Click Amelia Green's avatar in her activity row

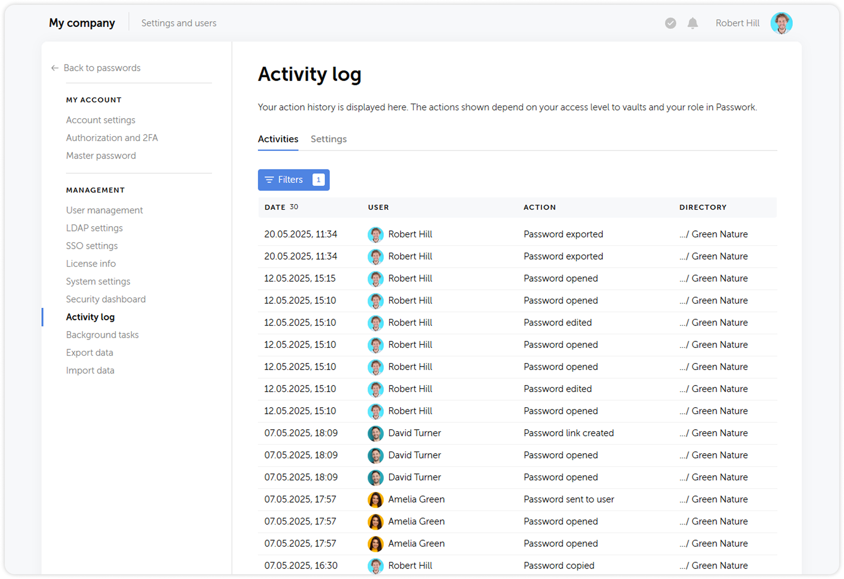[375, 499]
